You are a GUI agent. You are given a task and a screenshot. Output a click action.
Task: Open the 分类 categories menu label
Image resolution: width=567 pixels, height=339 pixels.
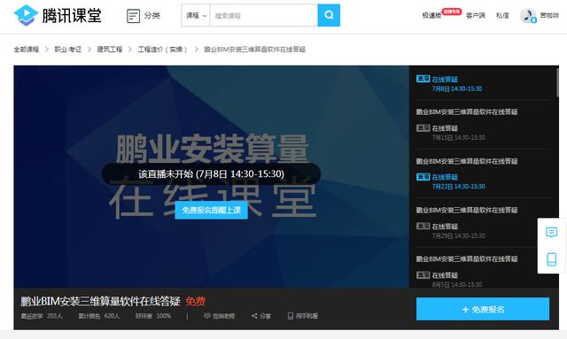click(151, 16)
